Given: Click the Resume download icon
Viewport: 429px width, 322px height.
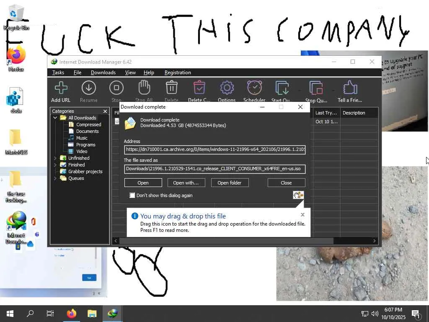Looking at the screenshot, I should click(x=89, y=88).
